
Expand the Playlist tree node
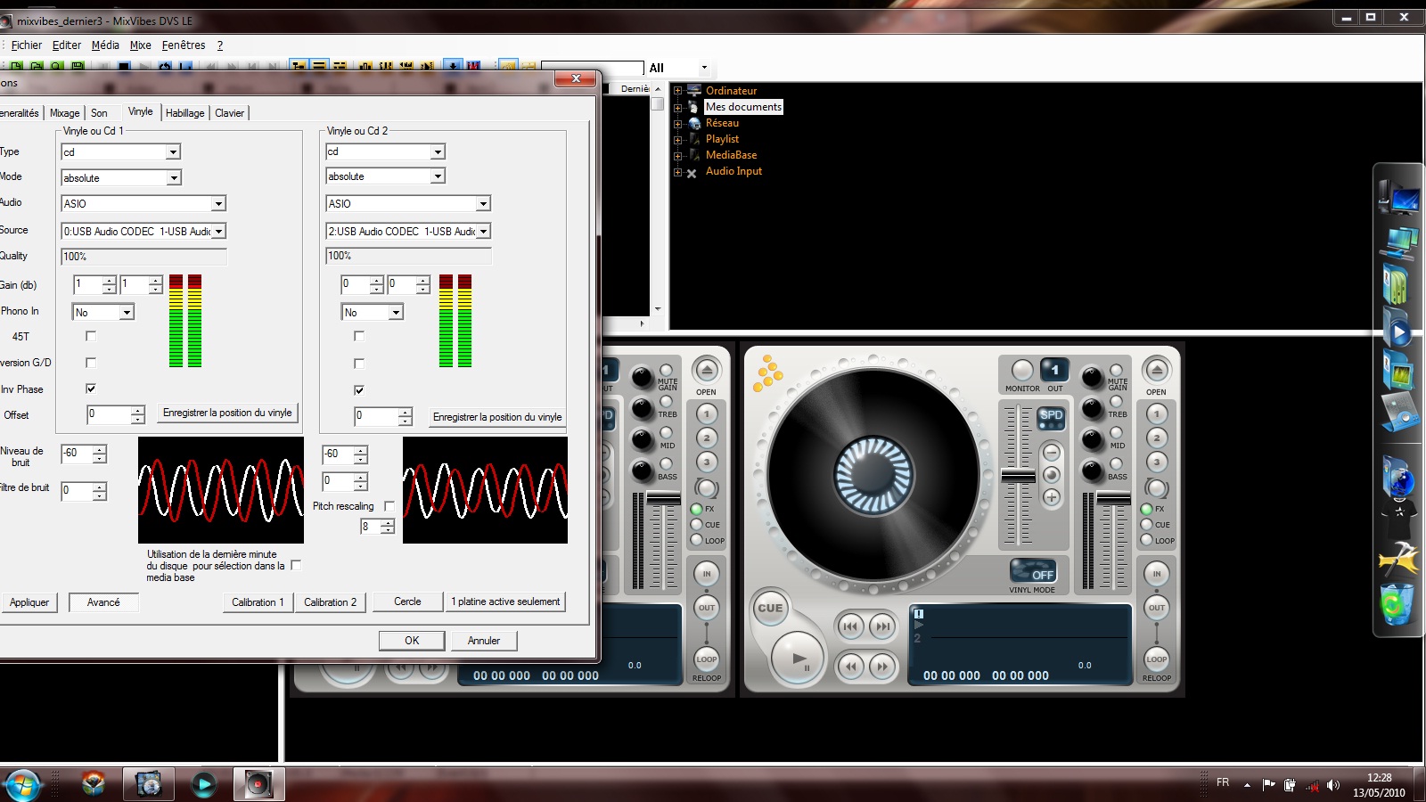(x=677, y=140)
